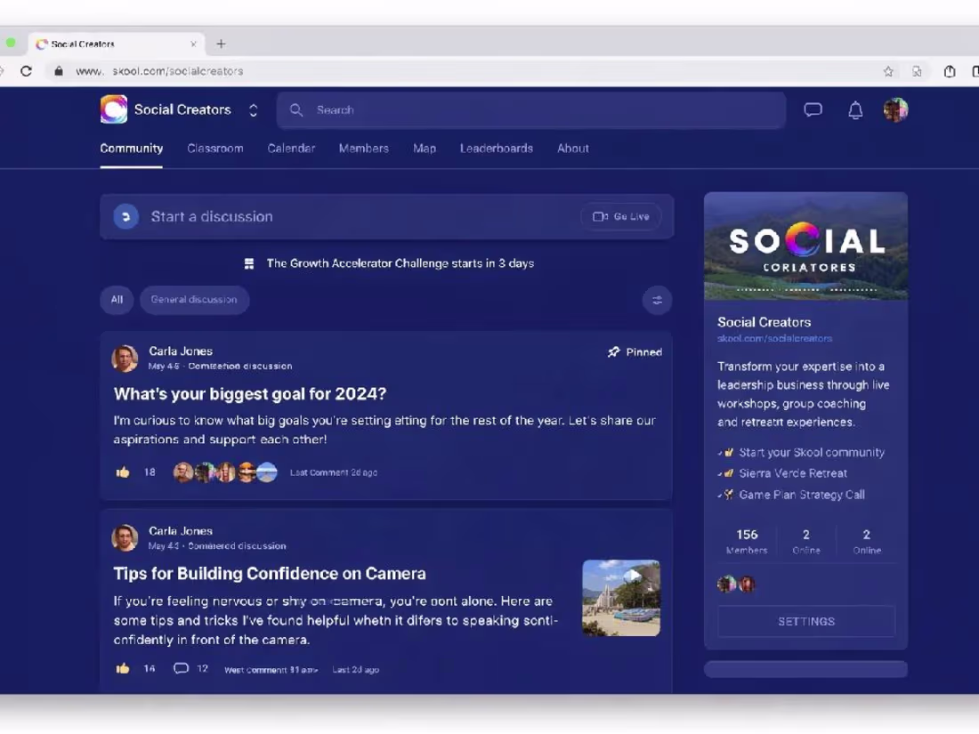The image size is (979, 734).
Task: Click Carla Jones avatar on camera post
Action: [x=125, y=538]
